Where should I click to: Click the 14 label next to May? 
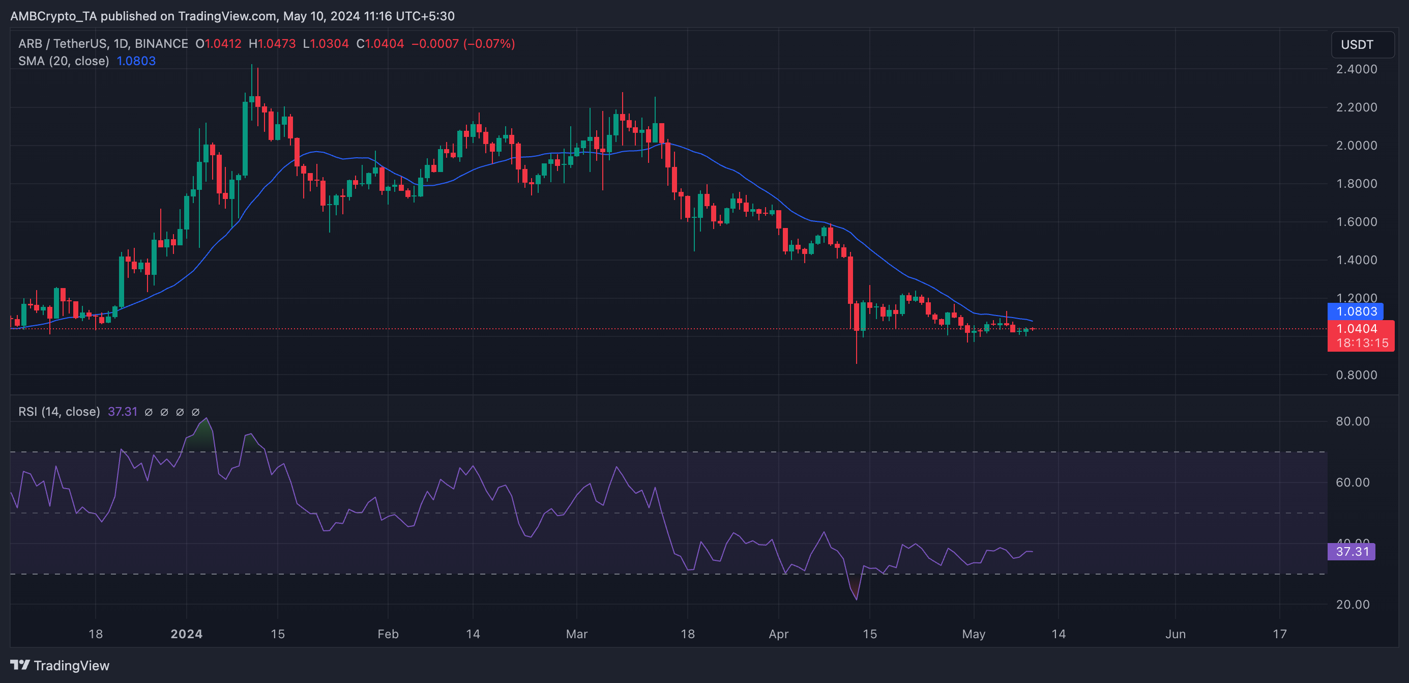click(1059, 634)
